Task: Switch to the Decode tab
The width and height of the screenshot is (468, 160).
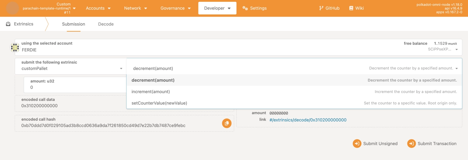Action: 106,24
